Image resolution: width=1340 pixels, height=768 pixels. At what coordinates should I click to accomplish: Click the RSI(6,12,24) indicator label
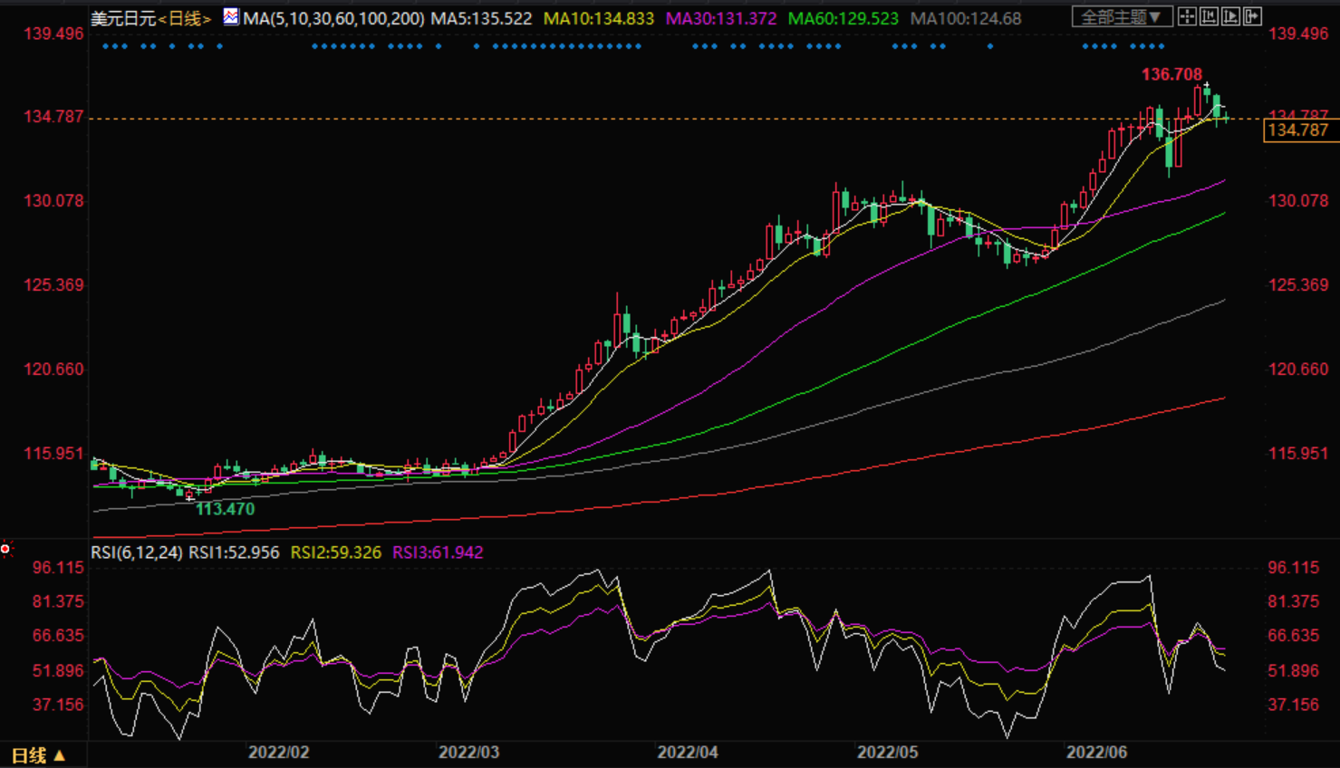coord(137,552)
